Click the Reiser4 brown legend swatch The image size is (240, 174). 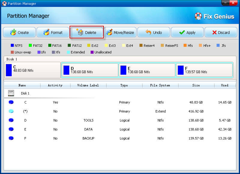[x=141, y=45]
